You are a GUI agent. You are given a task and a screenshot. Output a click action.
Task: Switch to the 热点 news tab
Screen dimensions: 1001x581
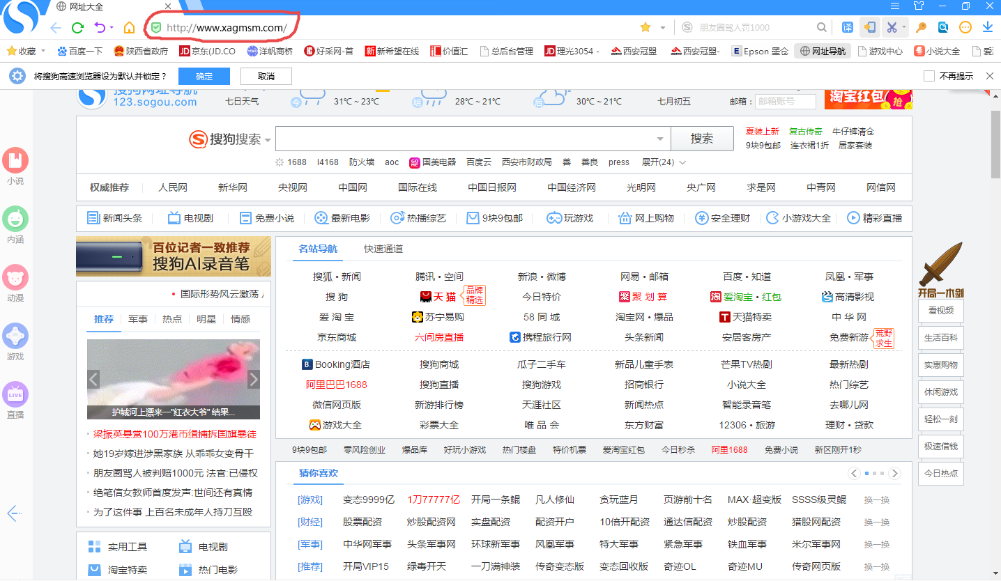click(172, 319)
